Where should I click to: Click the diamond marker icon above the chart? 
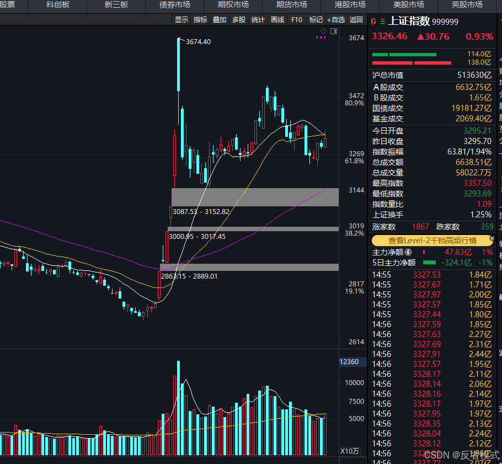324,32
